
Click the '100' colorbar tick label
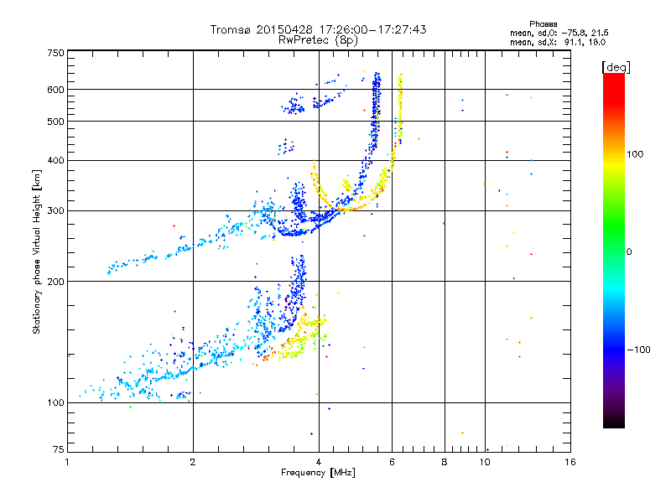point(635,154)
